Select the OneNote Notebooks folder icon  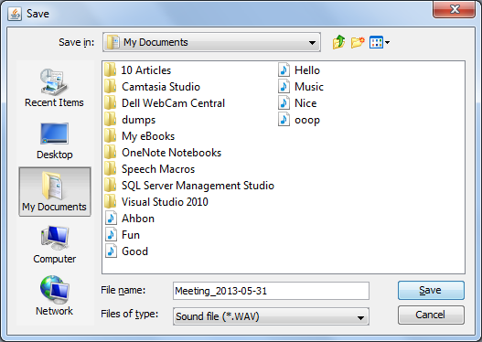coord(110,153)
